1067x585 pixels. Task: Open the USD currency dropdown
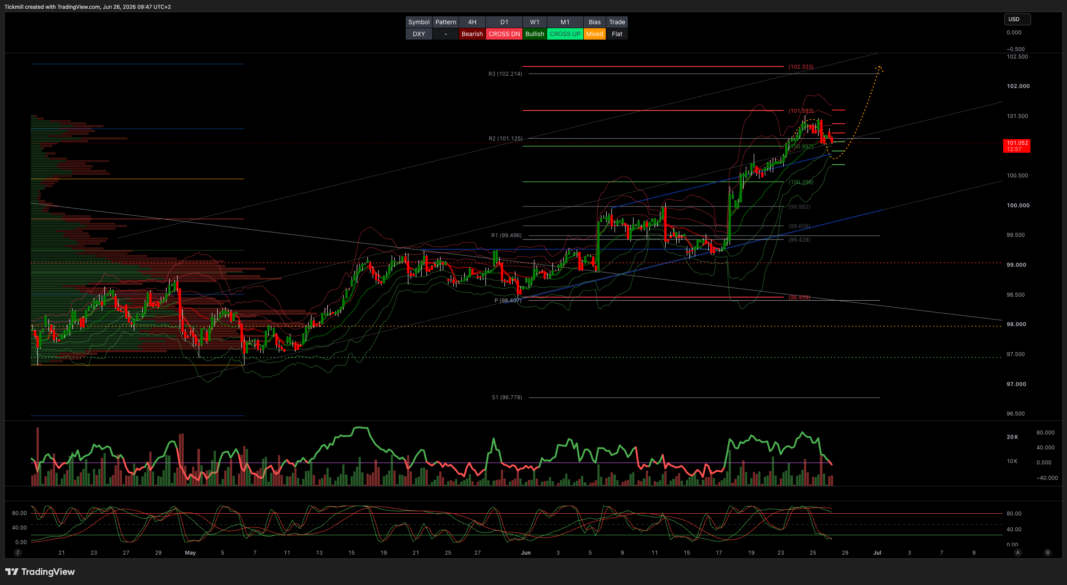[x=1017, y=19]
